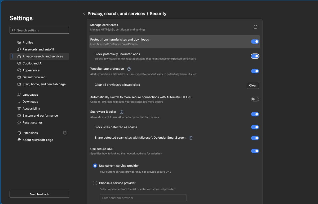The image size is (318, 204).
Task: Click the Microsoft Edge logo icon
Action: pos(19,140)
